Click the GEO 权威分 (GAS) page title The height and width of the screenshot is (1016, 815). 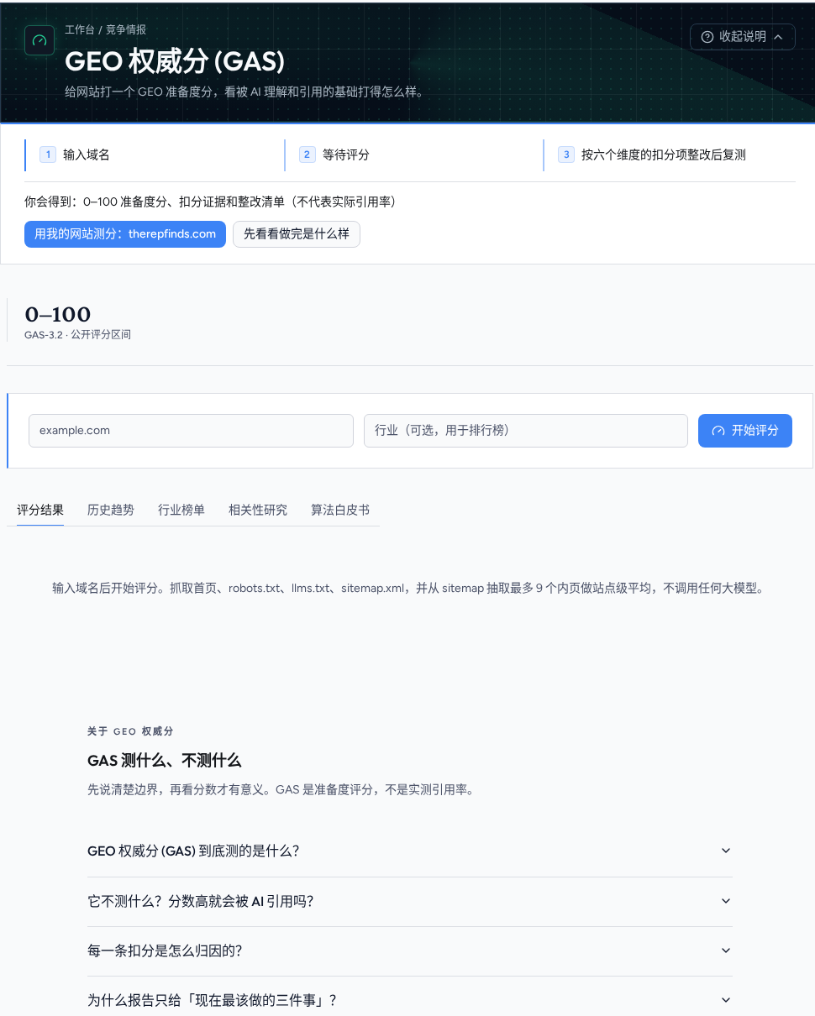175,61
